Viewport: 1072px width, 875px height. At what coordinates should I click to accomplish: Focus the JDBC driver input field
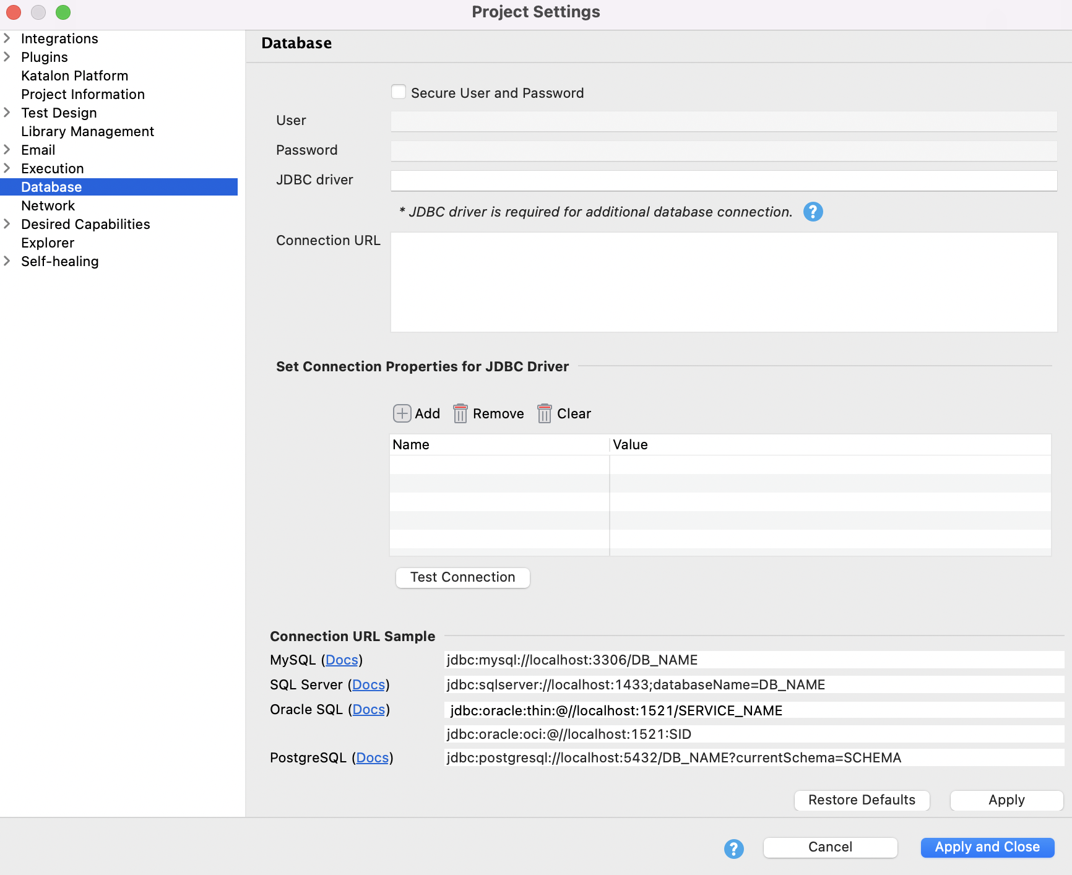[x=723, y=181]
